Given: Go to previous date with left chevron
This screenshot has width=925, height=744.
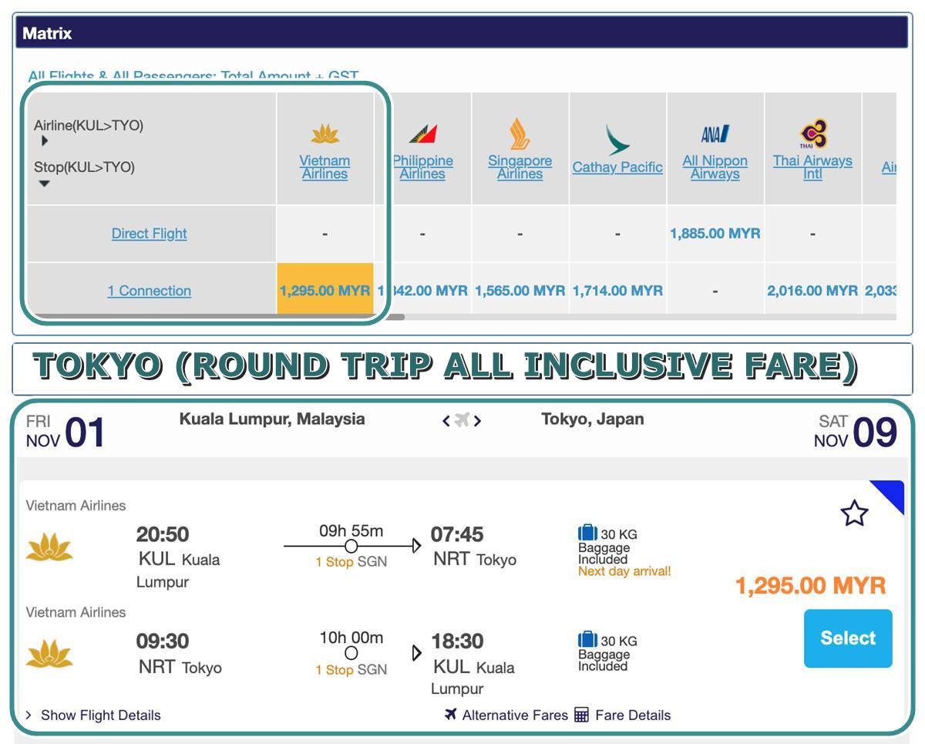Looking at the screenshot, I should tap(446, 420).
